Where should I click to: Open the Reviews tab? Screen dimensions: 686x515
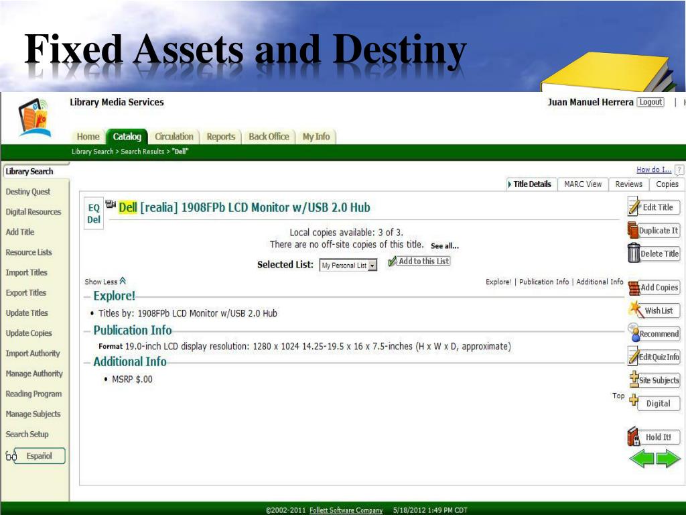(628, 184)
